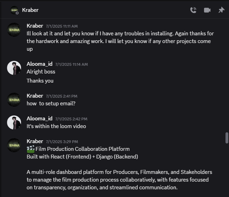Click the chat scrollbar thumb
The height and width of the screenshot is (197, 229).
click(227, 138)
